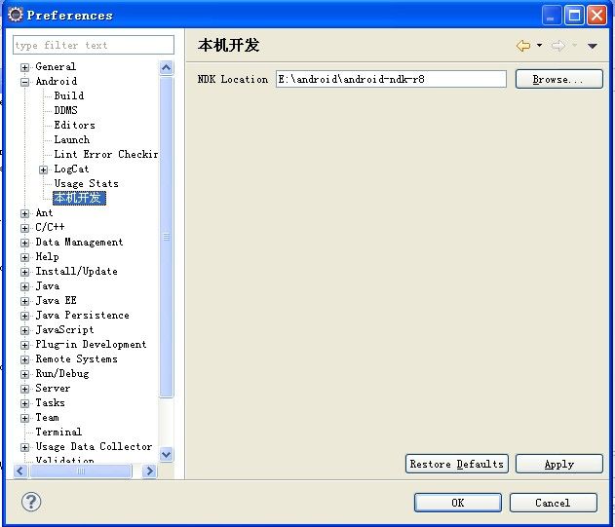This screenshot has height=527, width=615.
Task: Select the DDMS preference page
Action: point(65,110)
